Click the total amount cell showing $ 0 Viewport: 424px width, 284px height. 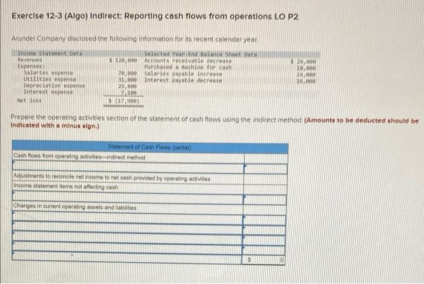point(263,260)
